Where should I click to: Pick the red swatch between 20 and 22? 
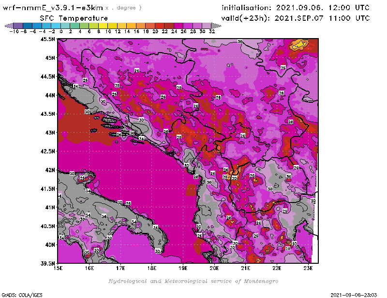160,26
